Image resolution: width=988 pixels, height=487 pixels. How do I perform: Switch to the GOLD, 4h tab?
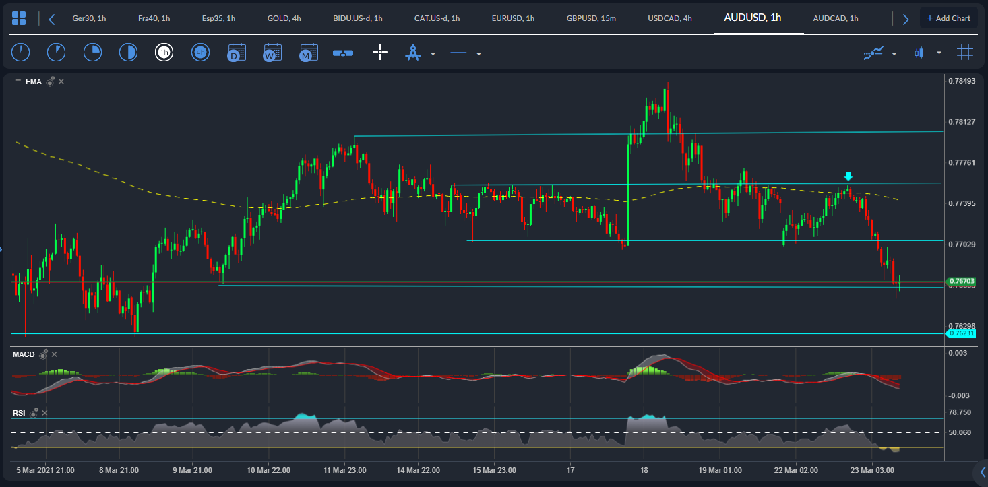pyautogui.click(x=284, y=18)
